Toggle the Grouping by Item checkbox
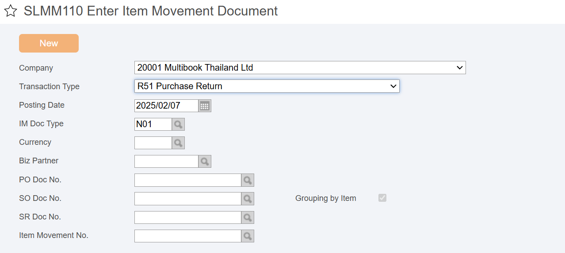 pyautogui.click(x=382, y=198)
